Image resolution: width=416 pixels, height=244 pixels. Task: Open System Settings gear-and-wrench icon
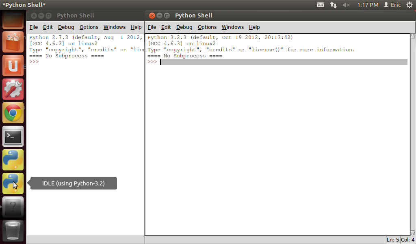click(13, 89)
